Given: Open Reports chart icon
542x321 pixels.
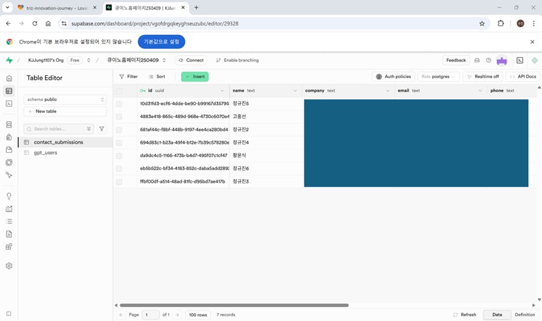Looking at the screenshot, I should click(x=9, y=209).
